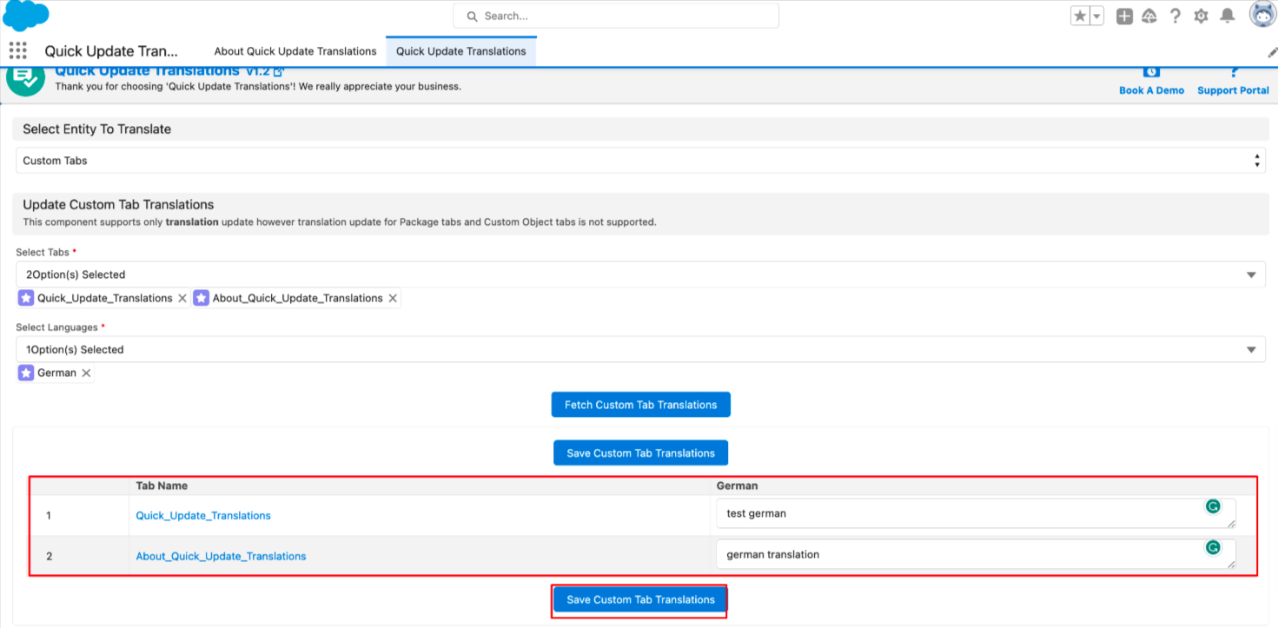Viewport: 1278px width, 628px height.
Task: Click the Update Custom Tab Translations heading
Action: pyautogui.click(x=118, y=205)
